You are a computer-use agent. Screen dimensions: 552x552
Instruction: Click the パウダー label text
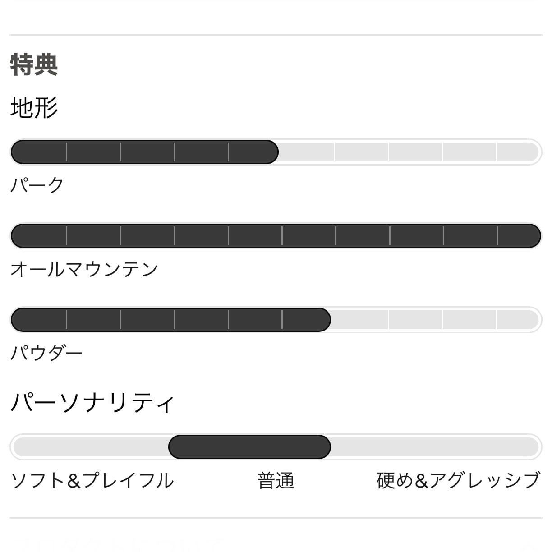click(x=46, y=353)
